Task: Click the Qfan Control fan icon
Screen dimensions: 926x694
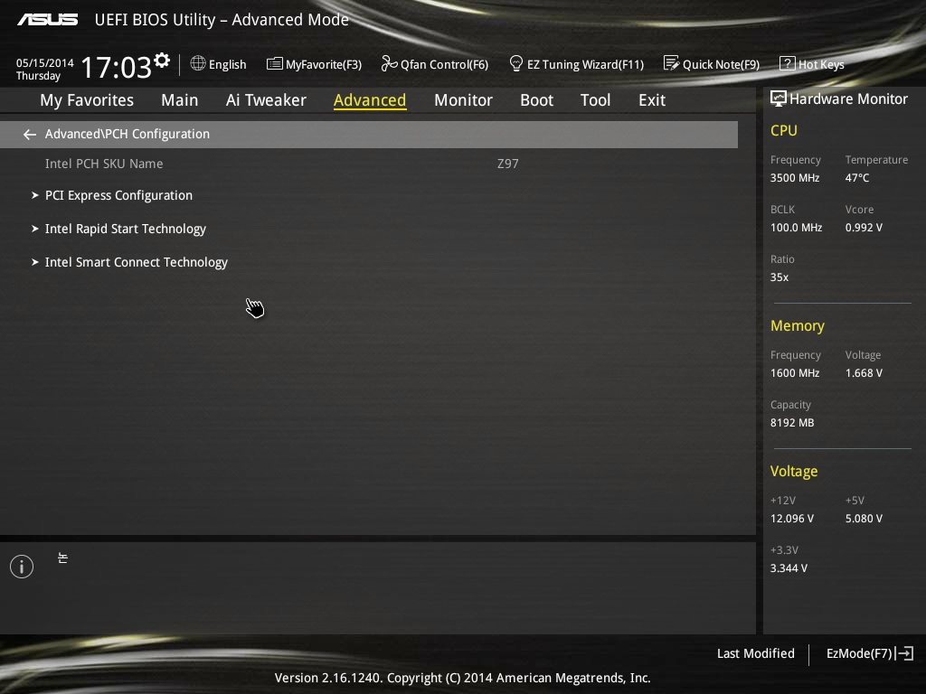Action: 389,63
